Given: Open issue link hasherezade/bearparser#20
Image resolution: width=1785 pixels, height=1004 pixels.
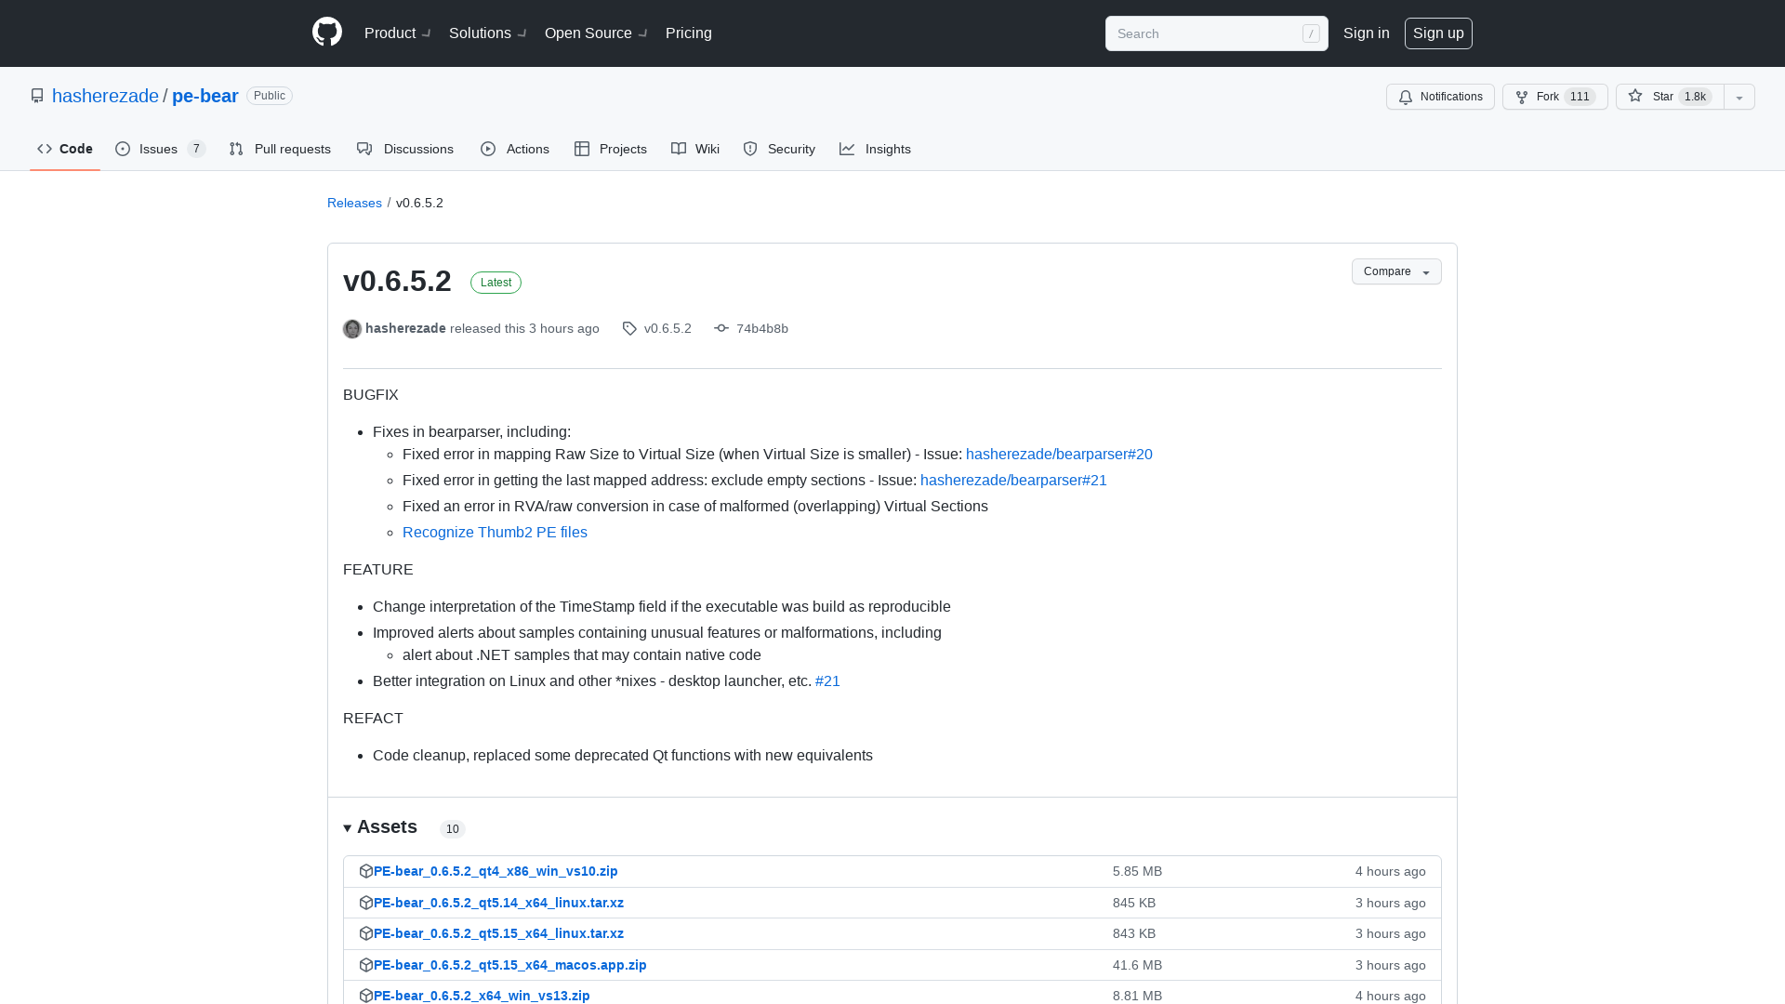Looking at the screenshot, I should (x=1059, y=454).
